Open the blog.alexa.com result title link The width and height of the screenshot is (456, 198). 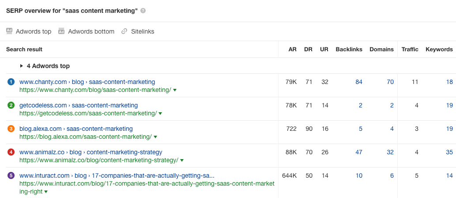pyautogui.click(x=76, y=129)
